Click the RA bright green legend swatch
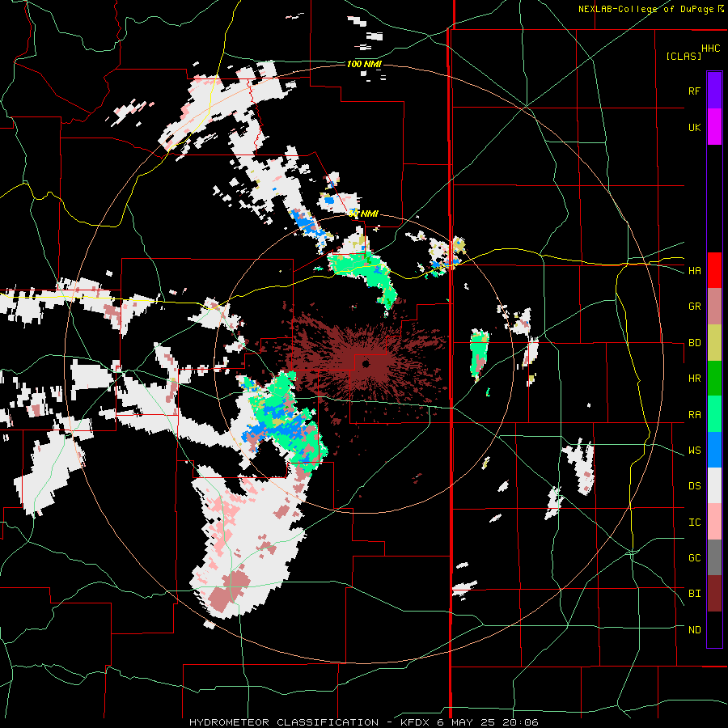 714,414
